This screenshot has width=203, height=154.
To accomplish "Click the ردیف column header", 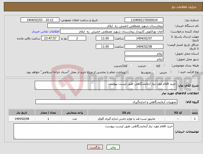I will point(194,113).
